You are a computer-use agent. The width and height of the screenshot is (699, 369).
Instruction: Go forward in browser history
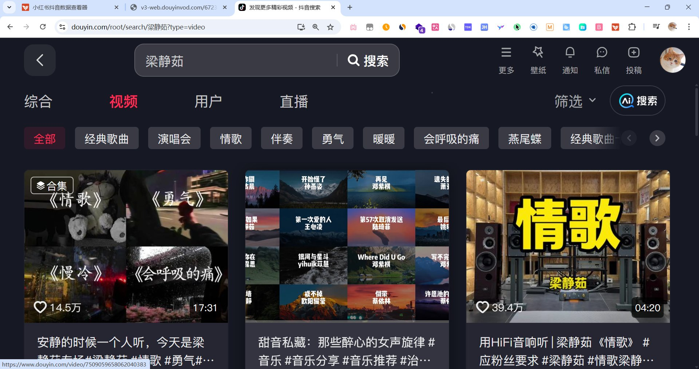pyautogui.click(x=26, y=27)
